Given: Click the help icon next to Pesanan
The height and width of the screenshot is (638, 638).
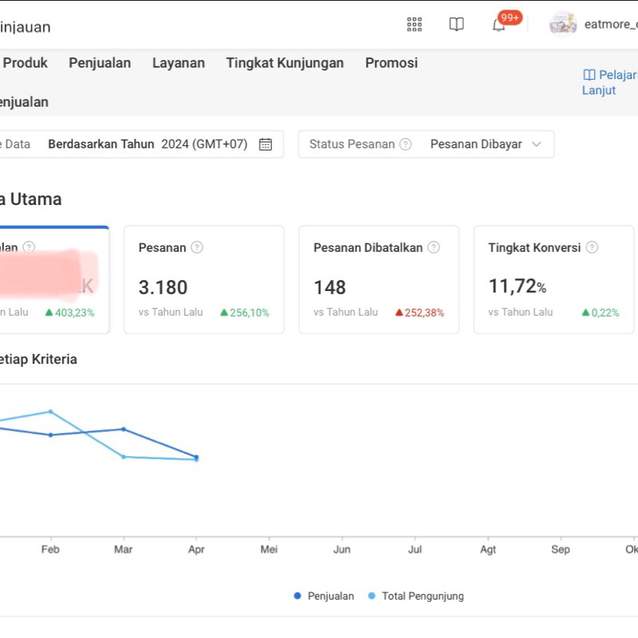Looking at the screenshot, I should pos(197,247).
